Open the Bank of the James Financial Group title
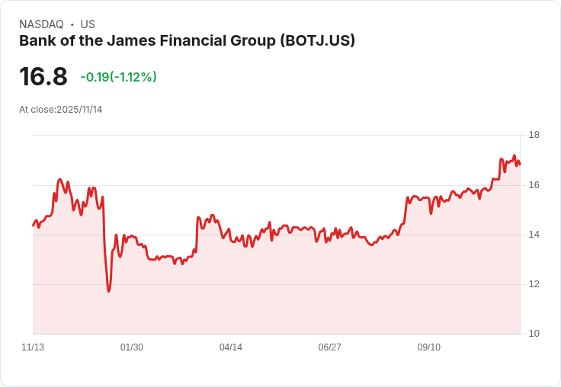Viewport: 561px width, 387px height. 187,41
